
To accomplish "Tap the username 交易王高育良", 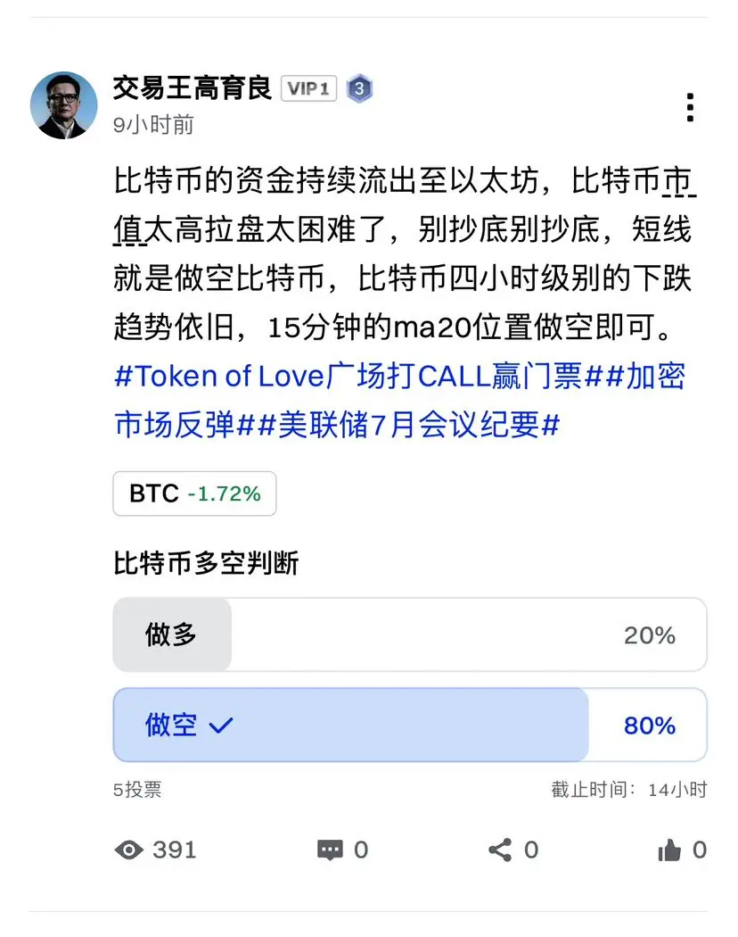I will pyautogui.click(x=193, y=87).
